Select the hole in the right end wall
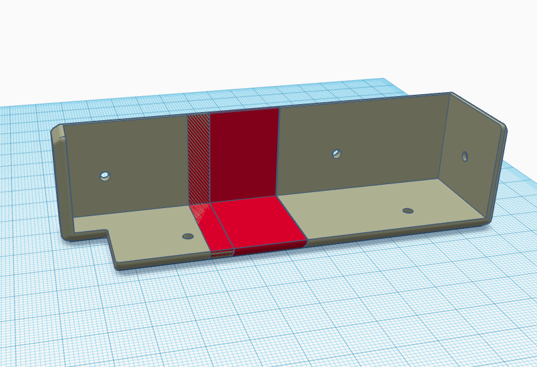 coord(465,157)
